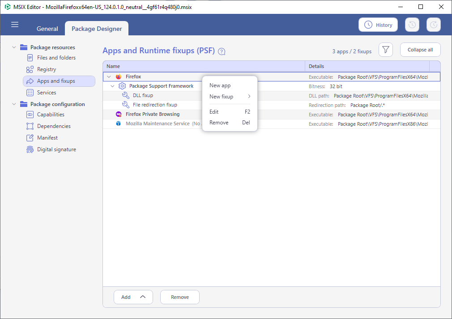
Task: Click the Details column header
Action: click(367, 66)
